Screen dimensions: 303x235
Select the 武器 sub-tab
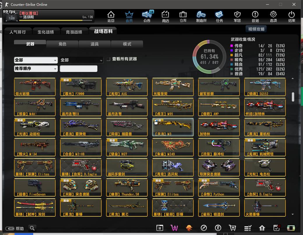[x=30, y=44]
